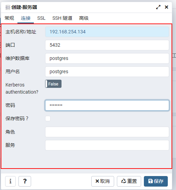Cancel with the 取消 button
This screenshot has height=190, width=176.
coord(103,181)
